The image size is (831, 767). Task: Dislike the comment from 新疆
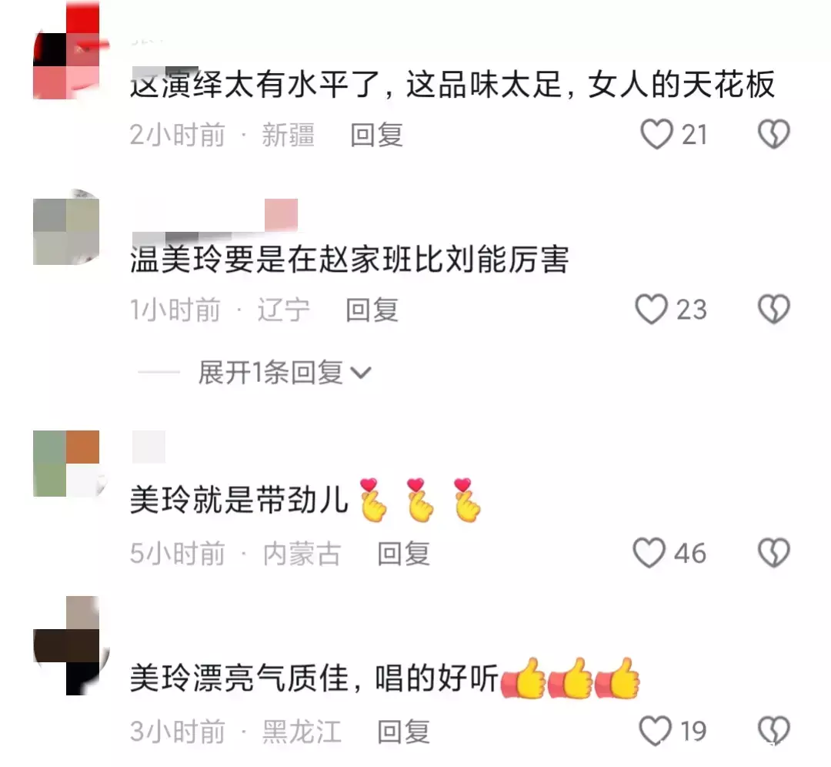pyautogui.click(x=774, y=134)
